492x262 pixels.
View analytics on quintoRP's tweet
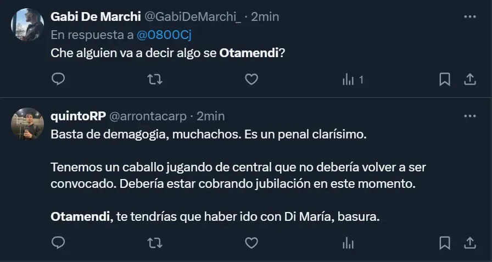coord(348,242)
